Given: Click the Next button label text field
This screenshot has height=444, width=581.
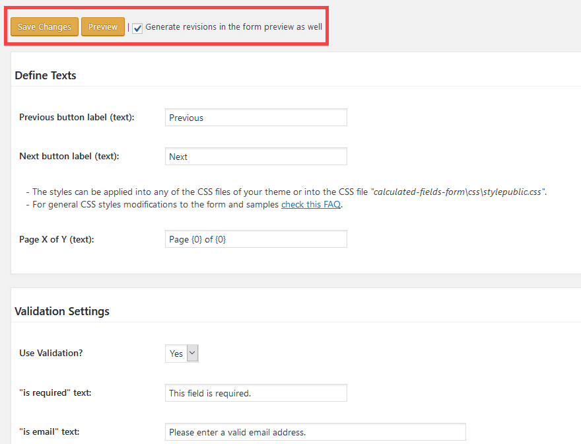Looking at the screenshot, I should point(256,156).
